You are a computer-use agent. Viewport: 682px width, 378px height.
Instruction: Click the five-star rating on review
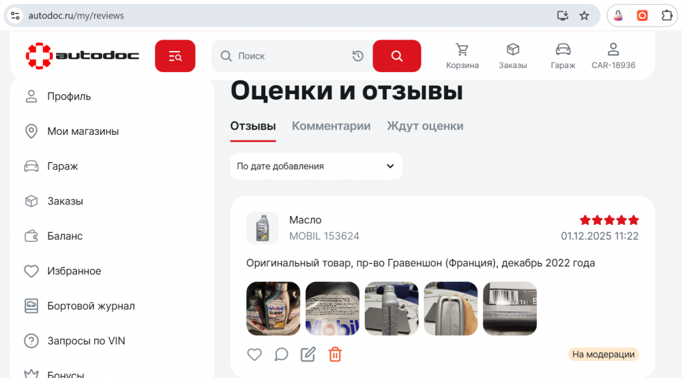coord(609,220)
